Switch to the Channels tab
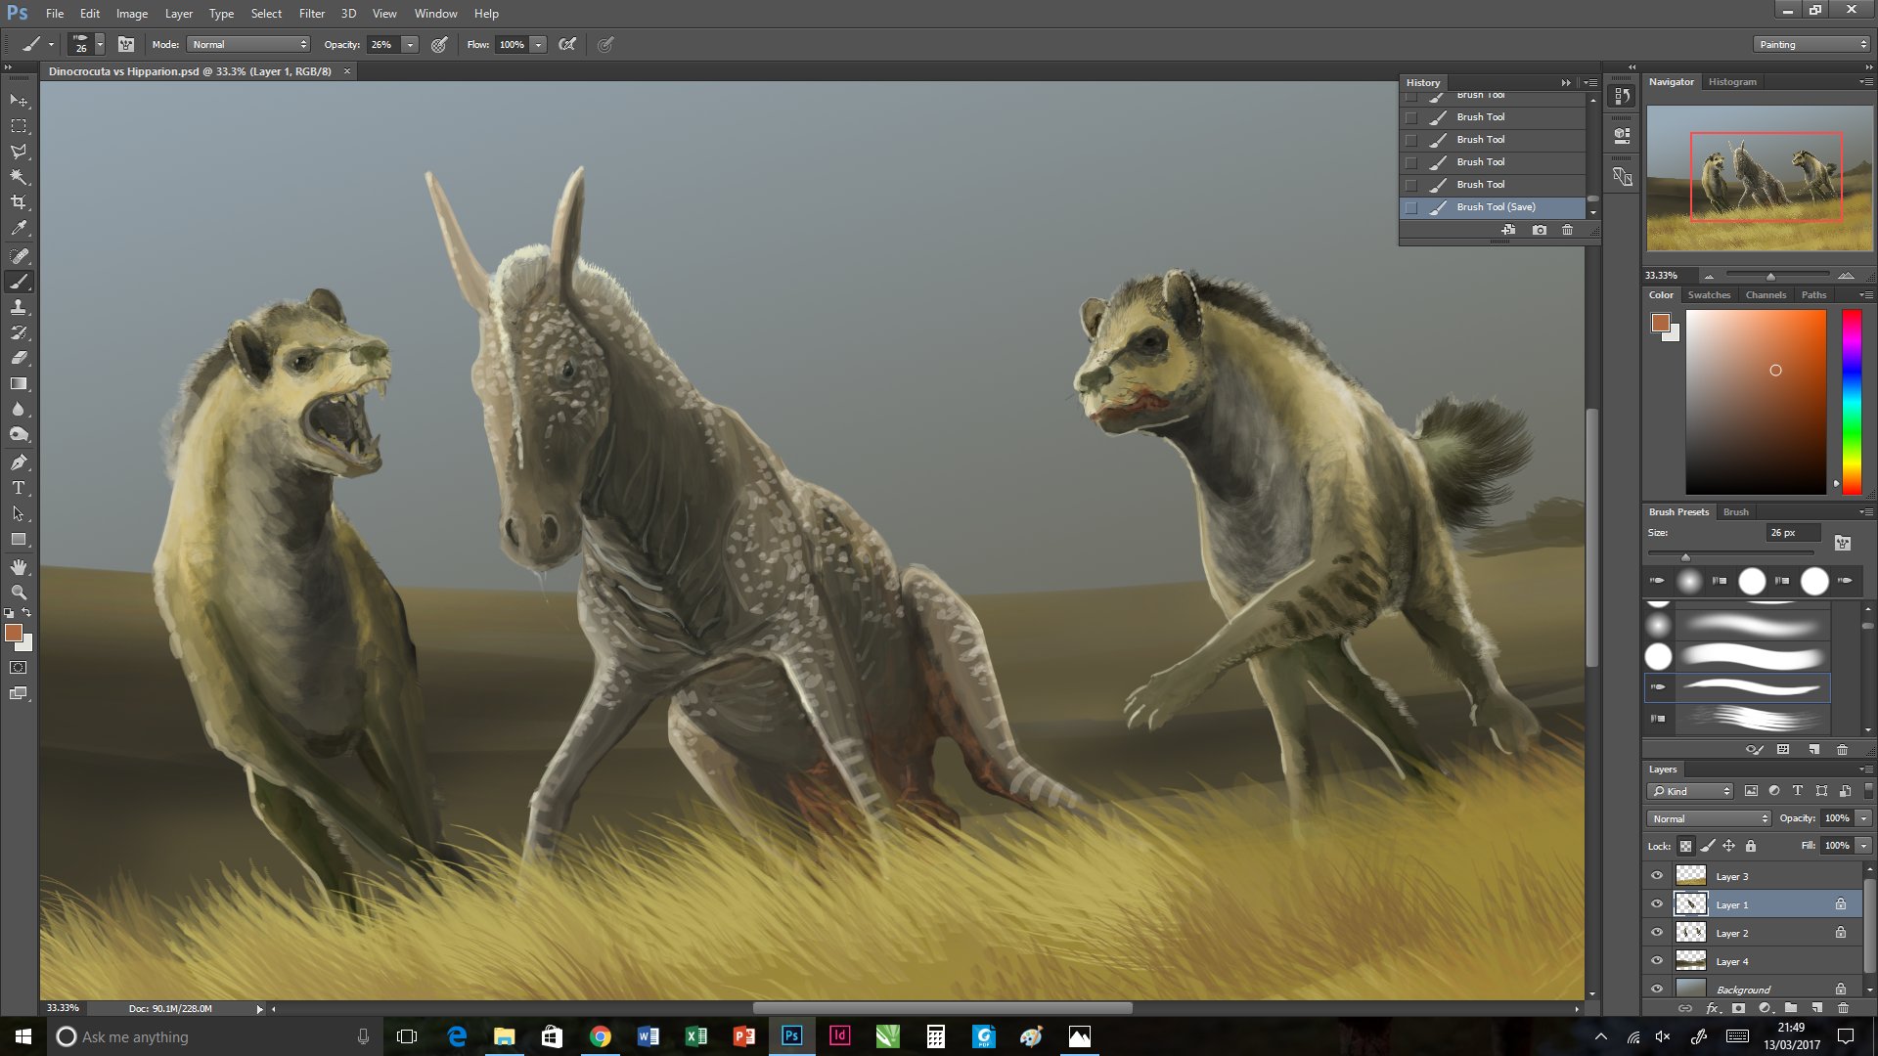 pos(1766,295)
